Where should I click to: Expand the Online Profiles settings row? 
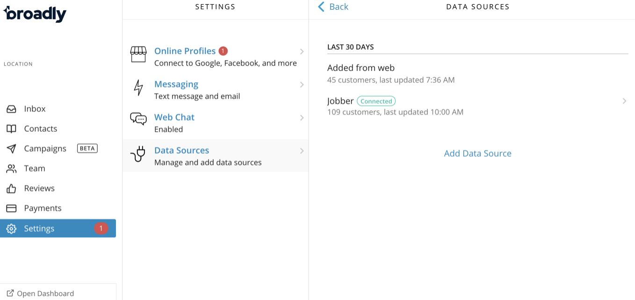[x=302, y=51]
